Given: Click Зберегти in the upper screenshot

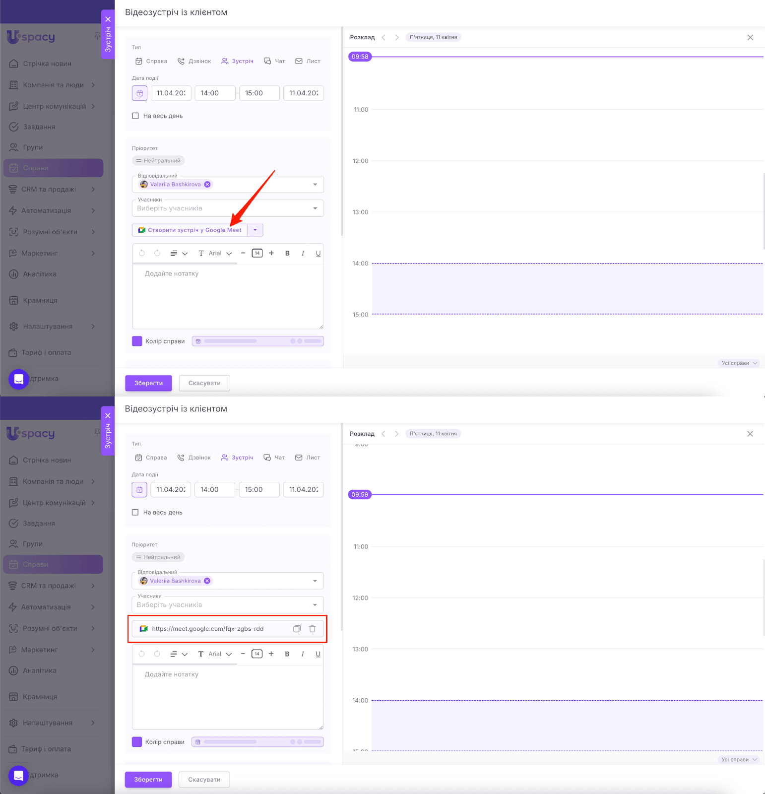Looking at the screenshot, I should pyautogui.click(x=148, y=383).
